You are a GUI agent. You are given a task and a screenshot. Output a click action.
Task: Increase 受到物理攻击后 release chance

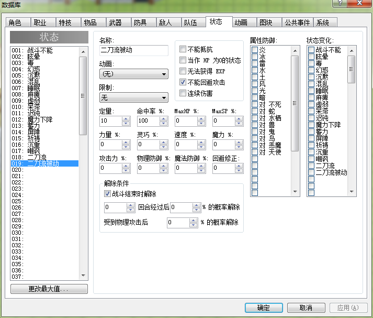(x=194, y=221)
